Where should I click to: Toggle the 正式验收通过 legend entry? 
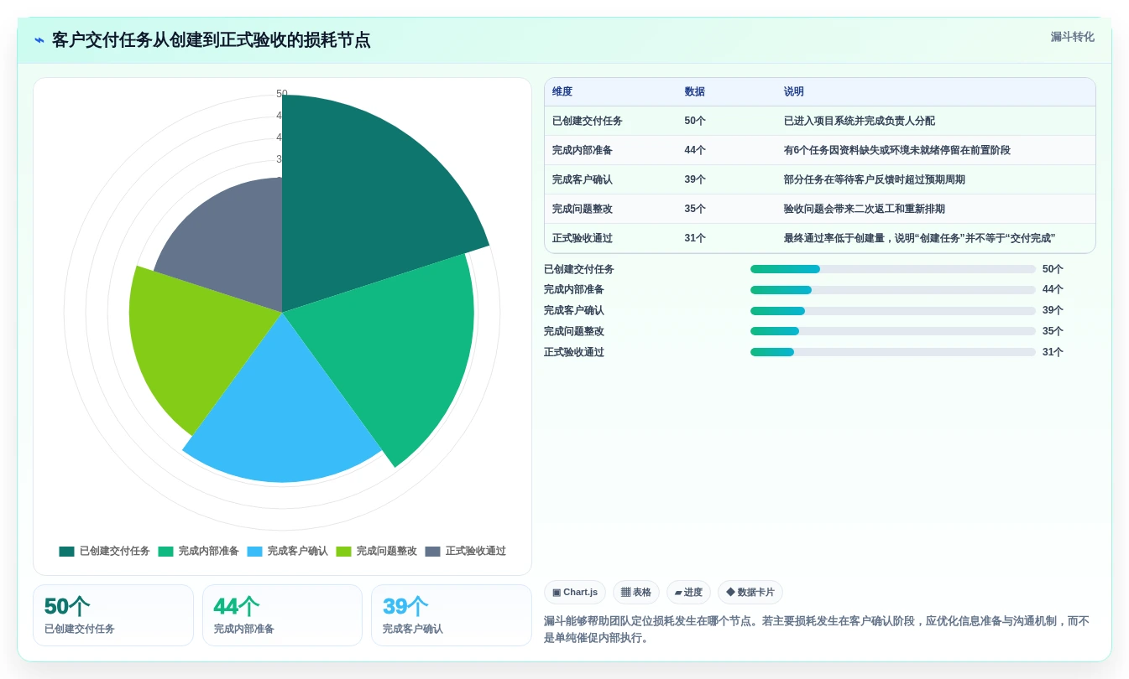click(465, 552)
